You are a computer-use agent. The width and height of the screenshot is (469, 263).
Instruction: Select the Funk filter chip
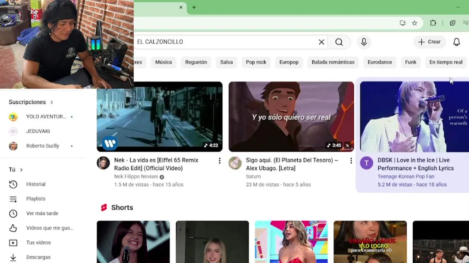click(411, 62)
